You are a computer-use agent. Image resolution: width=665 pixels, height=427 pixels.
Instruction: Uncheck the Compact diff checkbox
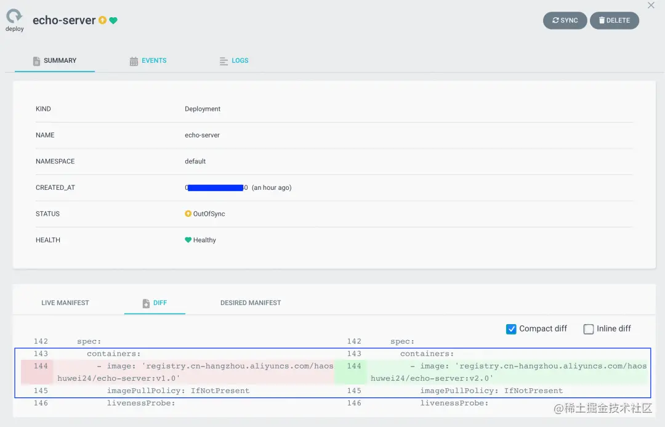[511, 329]
